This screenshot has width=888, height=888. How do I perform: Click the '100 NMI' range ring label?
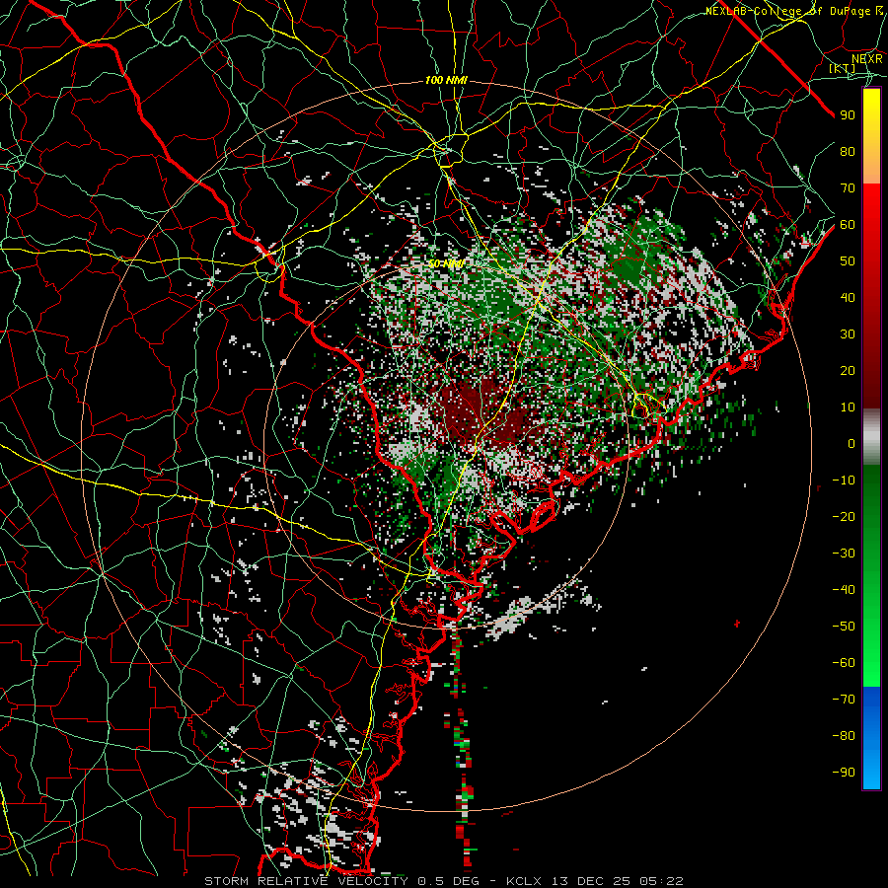[446, 81]
